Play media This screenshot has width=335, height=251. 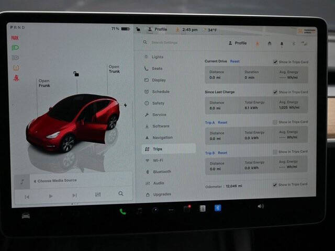pyautogui.click(x=51, y=196)
